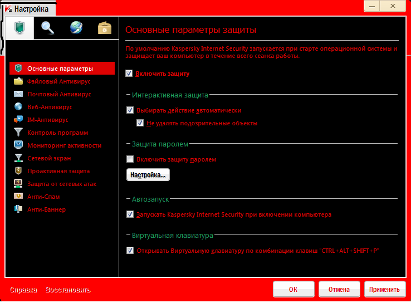Close the Настройка window
The height and width of the screenshot is (303, 411).
[x=393, y=6]
